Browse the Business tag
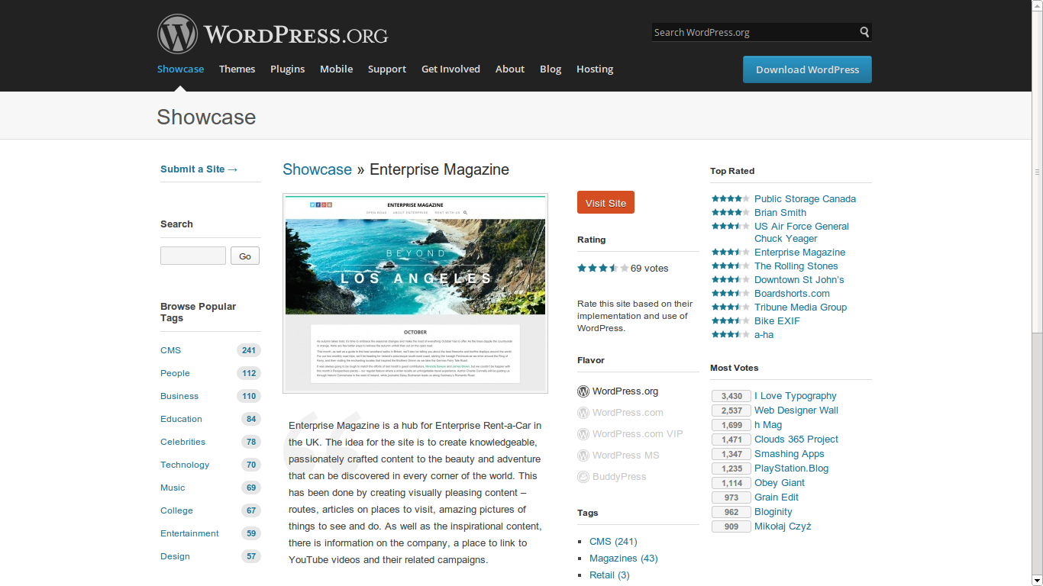This screenshot has width=1043, height=586. tap(179, 396)
